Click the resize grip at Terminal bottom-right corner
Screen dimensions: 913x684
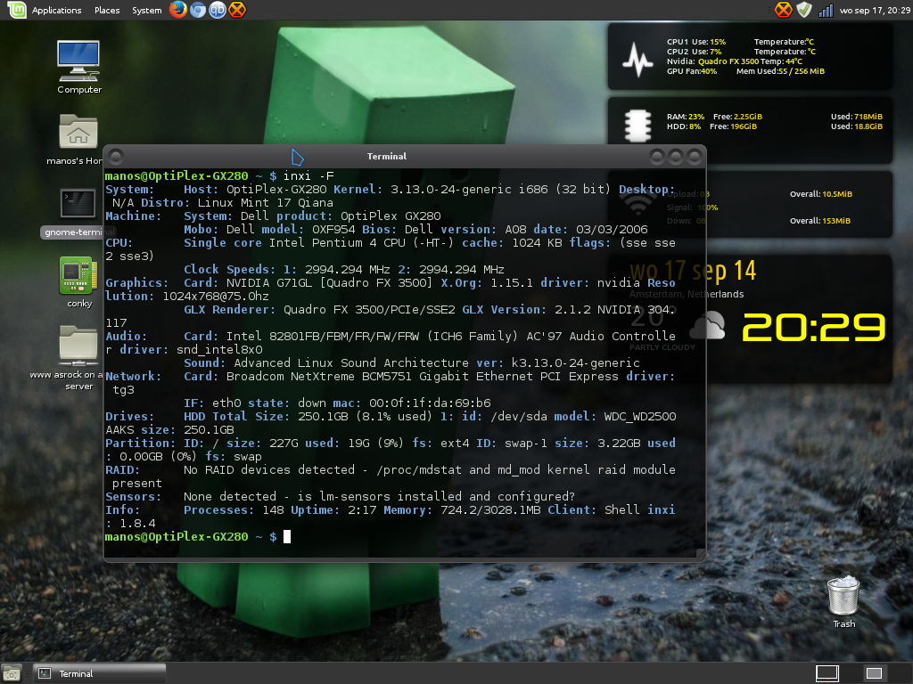coord(701,554)
